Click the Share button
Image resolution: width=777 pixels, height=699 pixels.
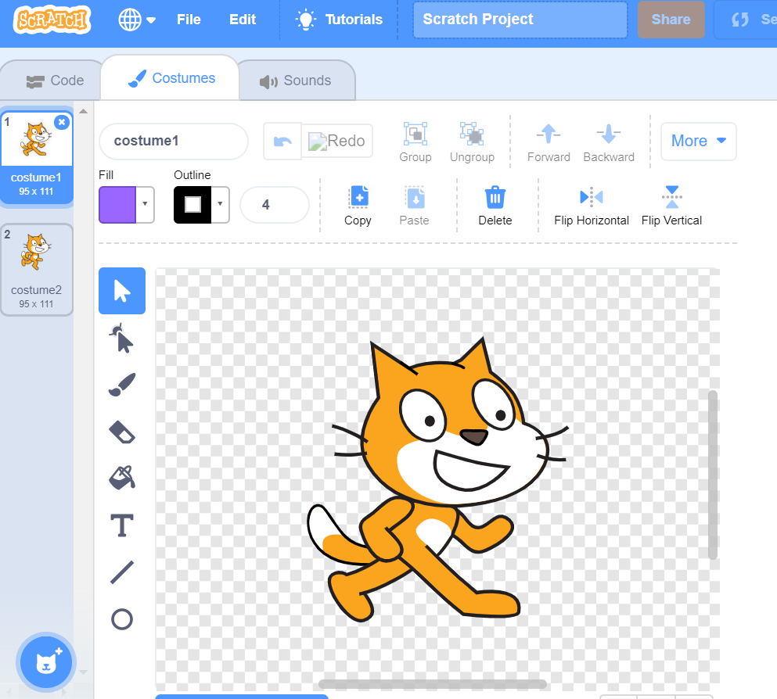(x=671, y=20)
